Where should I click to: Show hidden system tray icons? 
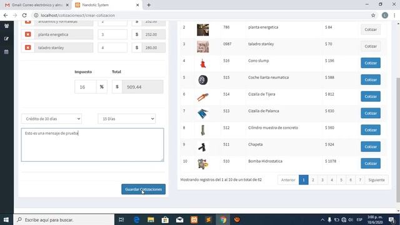(x=322, y=219)
